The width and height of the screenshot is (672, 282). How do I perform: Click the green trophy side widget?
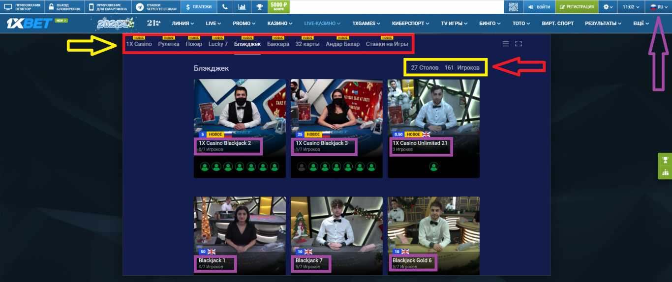coord(665,160)
